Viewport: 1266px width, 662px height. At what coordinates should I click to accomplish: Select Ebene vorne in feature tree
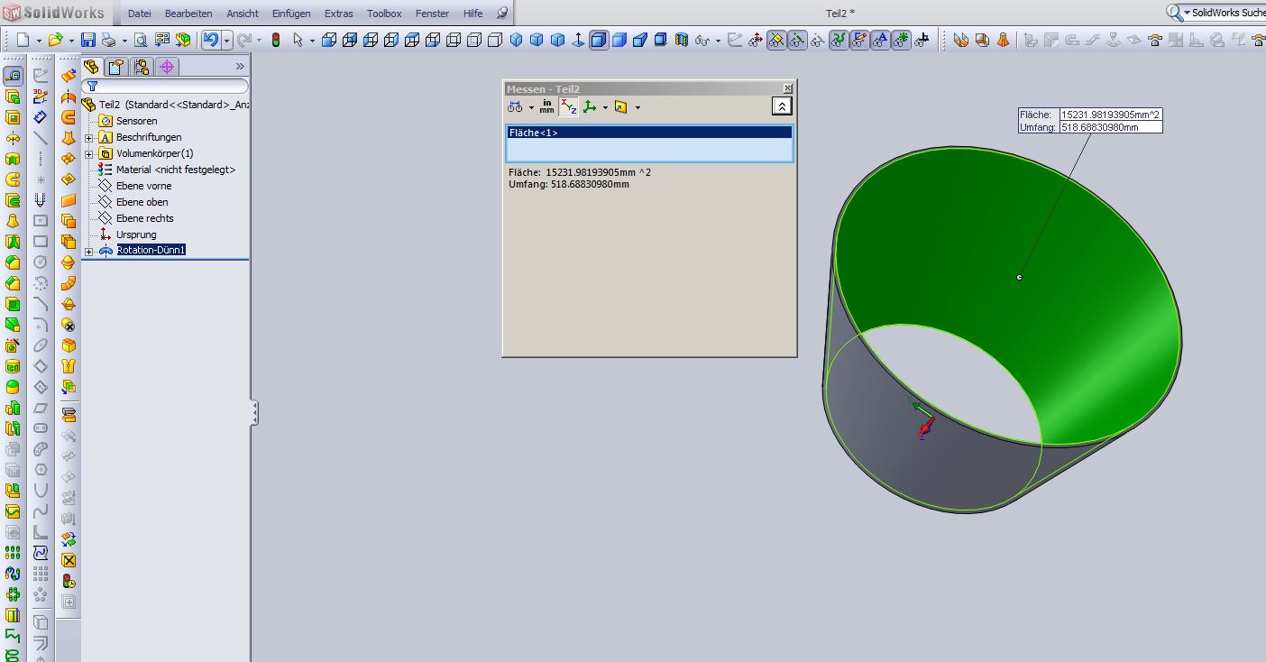coord(143,186)
